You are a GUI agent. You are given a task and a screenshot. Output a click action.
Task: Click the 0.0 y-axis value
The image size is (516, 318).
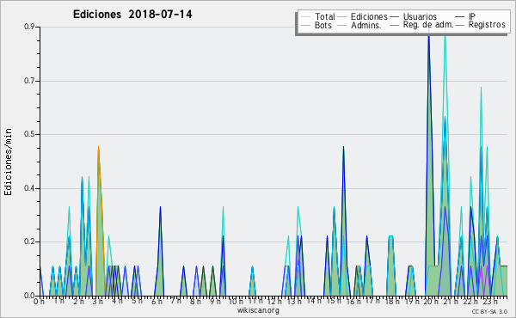(29, 296)
